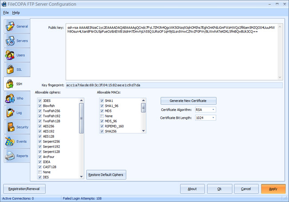This screenshot has width=289, height=202.
Task: Toggle the Serpent128 cipher checkbox
Action: point(40,152)
